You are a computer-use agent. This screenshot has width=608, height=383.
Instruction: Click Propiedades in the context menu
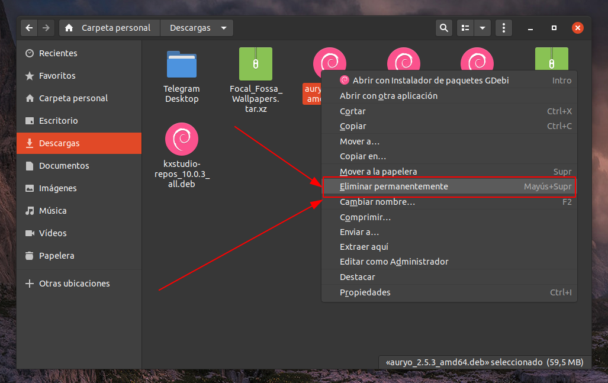[365, 292]
